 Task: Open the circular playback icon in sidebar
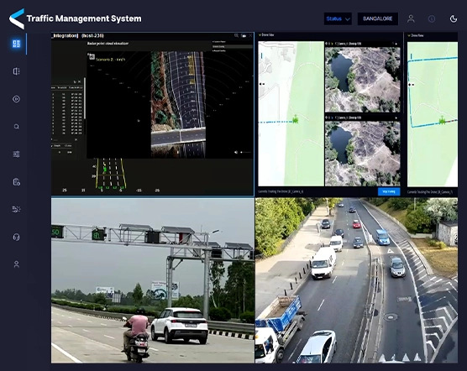[17, 99]
